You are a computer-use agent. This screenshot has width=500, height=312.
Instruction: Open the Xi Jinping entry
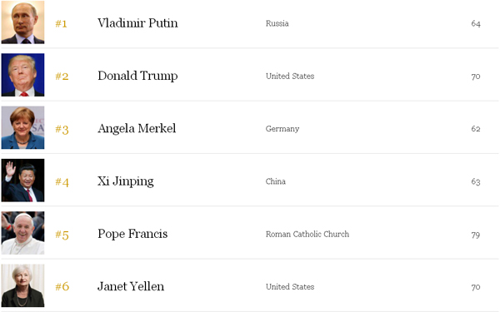pyautogui.click(x=126, y=181)
